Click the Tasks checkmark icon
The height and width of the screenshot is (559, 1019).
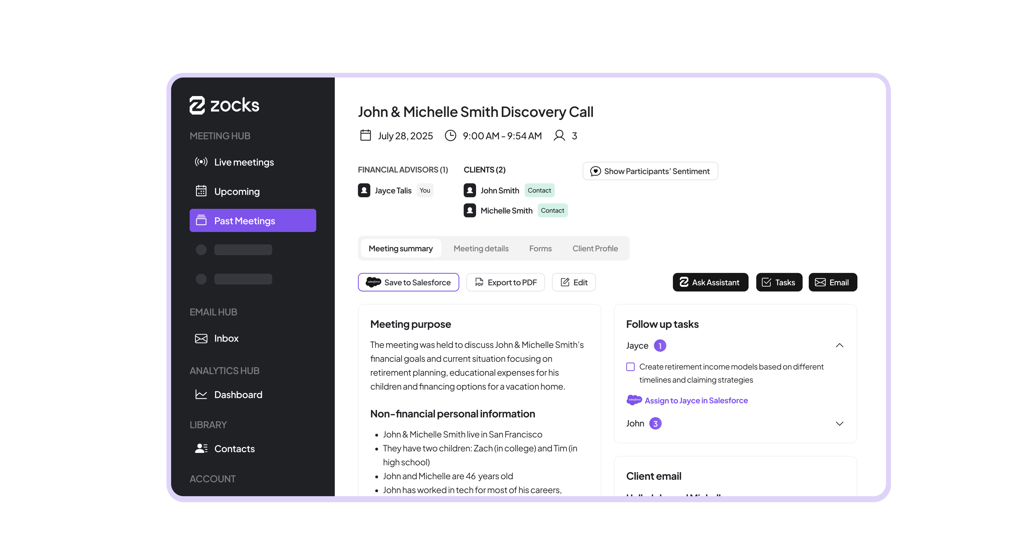click(x=766, y=282)
